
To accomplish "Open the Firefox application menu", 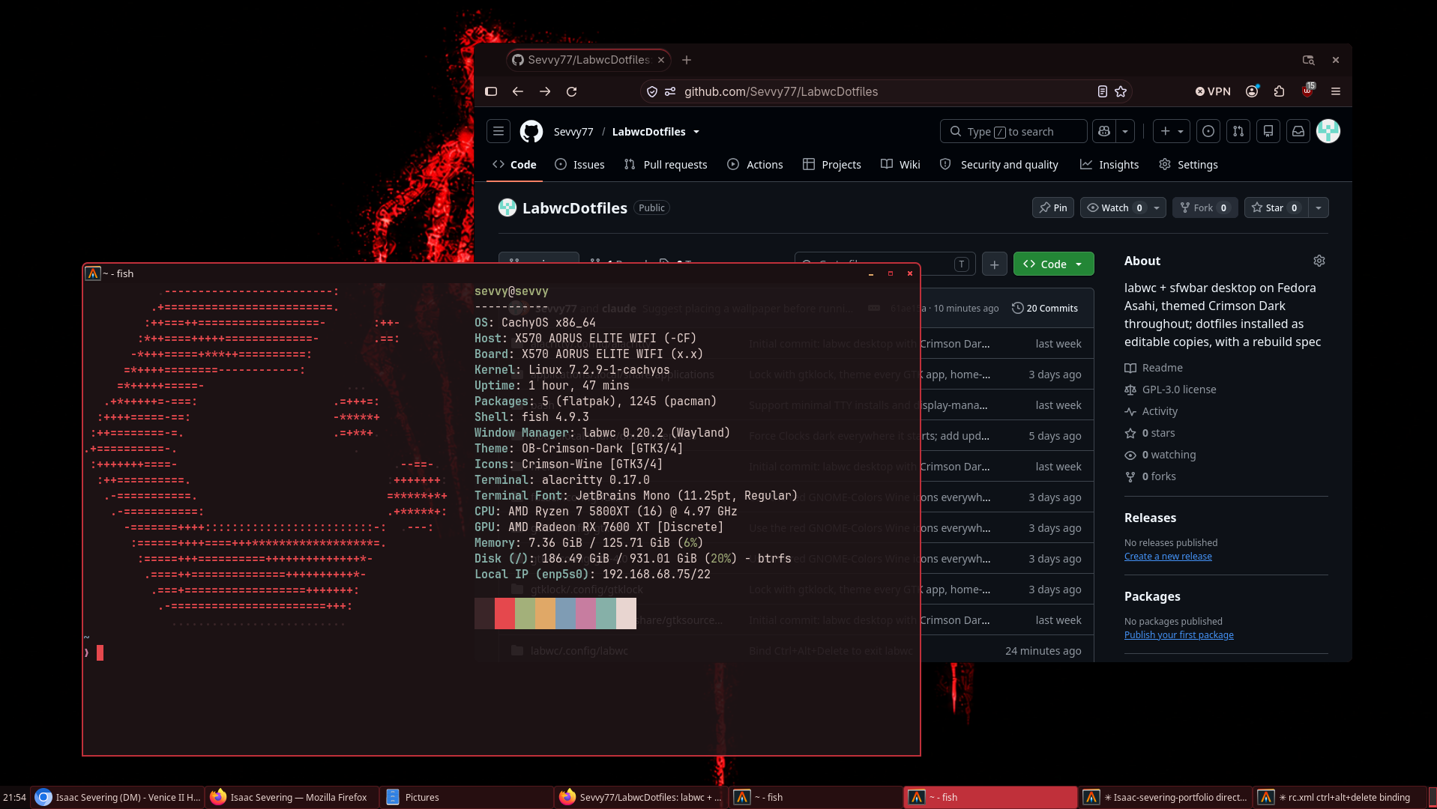I will pos(1336,91).
